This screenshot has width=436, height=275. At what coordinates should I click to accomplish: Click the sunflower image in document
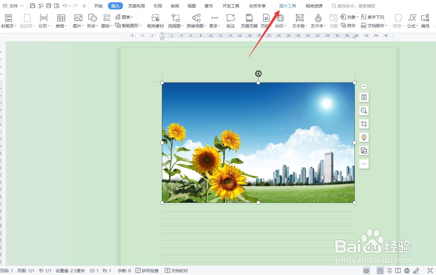coord(258,142)
